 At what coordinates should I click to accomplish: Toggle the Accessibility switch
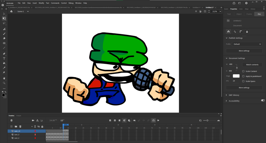(263, 100)
